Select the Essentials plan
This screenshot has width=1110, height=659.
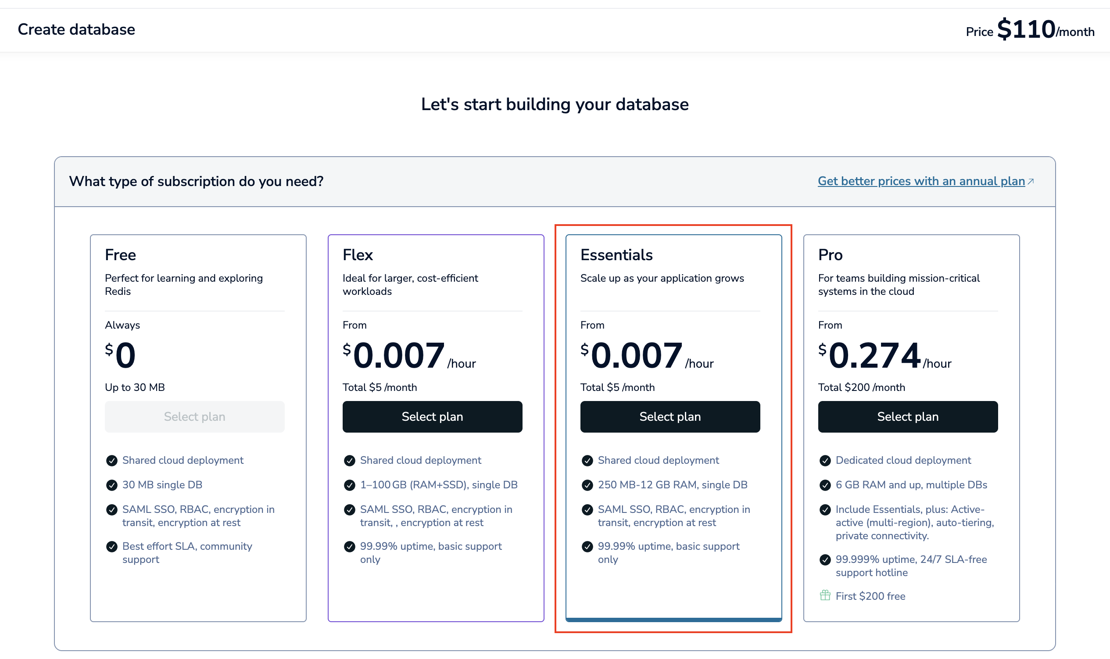click(670, 416)
